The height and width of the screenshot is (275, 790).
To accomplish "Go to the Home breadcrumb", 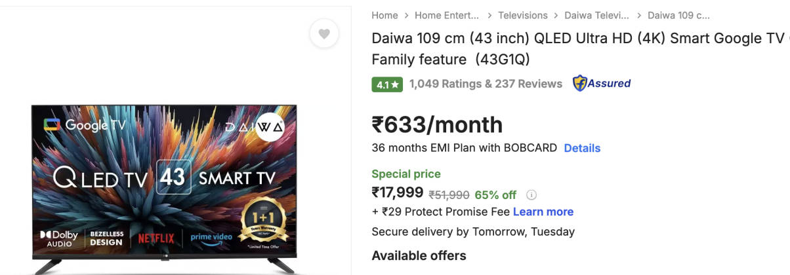I will click(385, 15).
